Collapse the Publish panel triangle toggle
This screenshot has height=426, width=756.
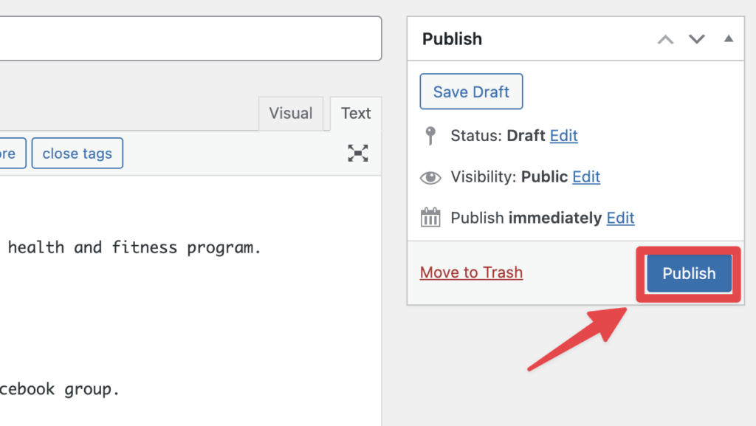pyautogui.click(x=729, y=38)
